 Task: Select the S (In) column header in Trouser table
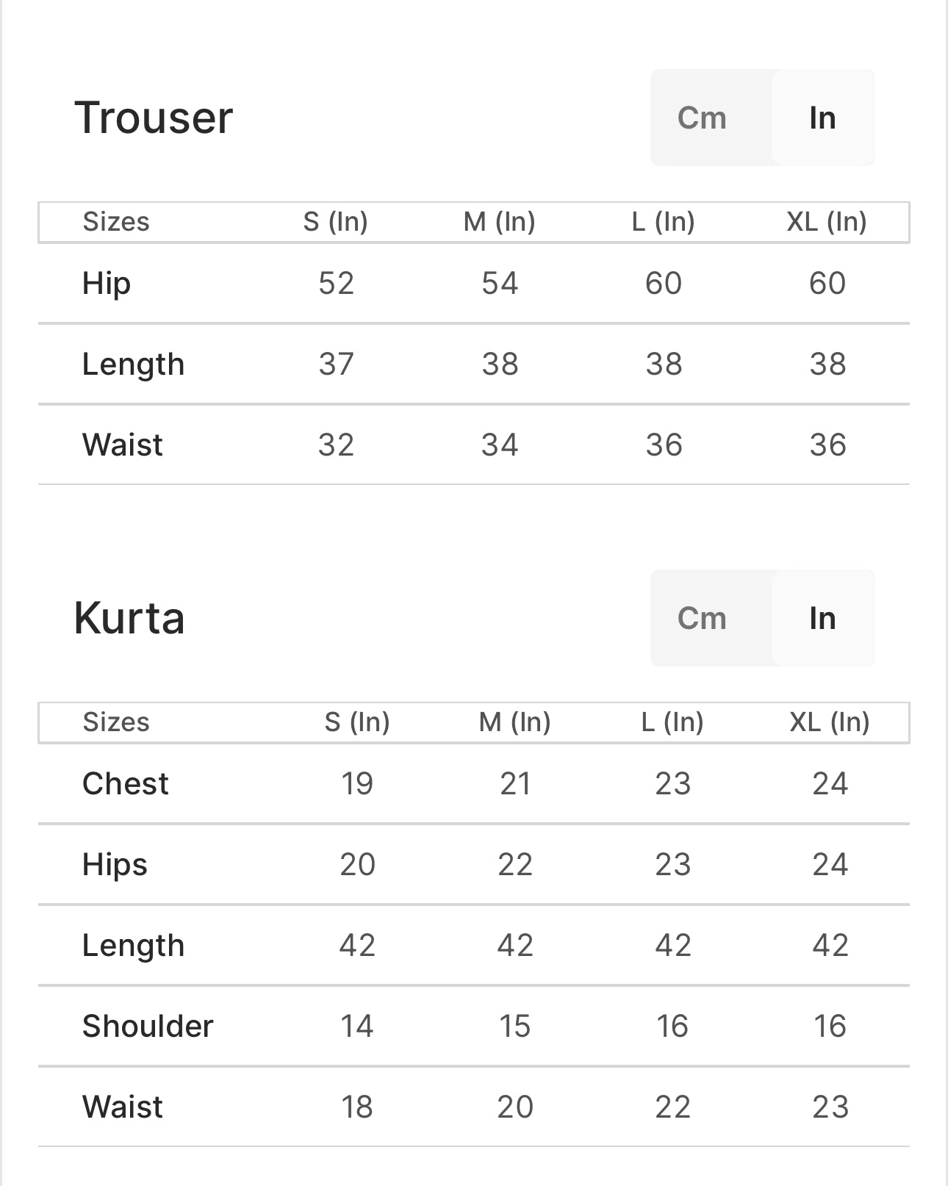click(335, 221)
